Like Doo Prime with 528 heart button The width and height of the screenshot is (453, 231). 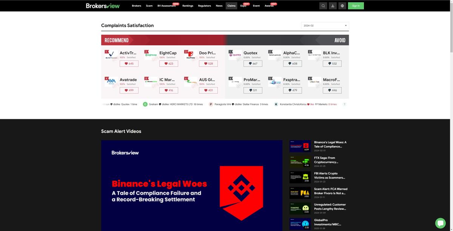point(208,64)
